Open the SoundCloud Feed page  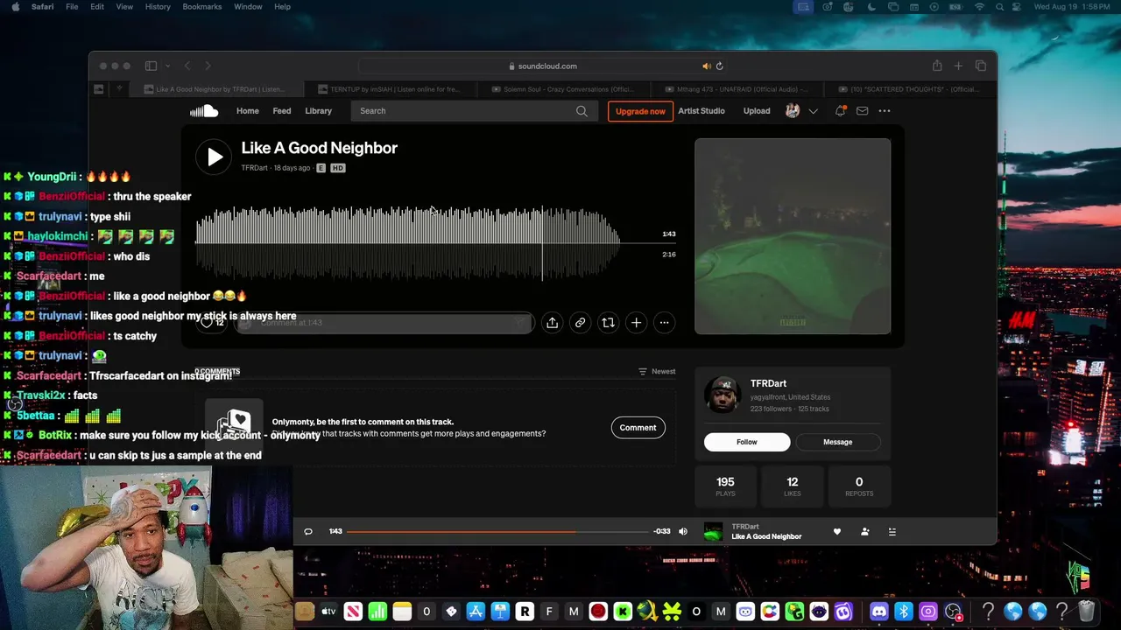(x=282, y=111)
